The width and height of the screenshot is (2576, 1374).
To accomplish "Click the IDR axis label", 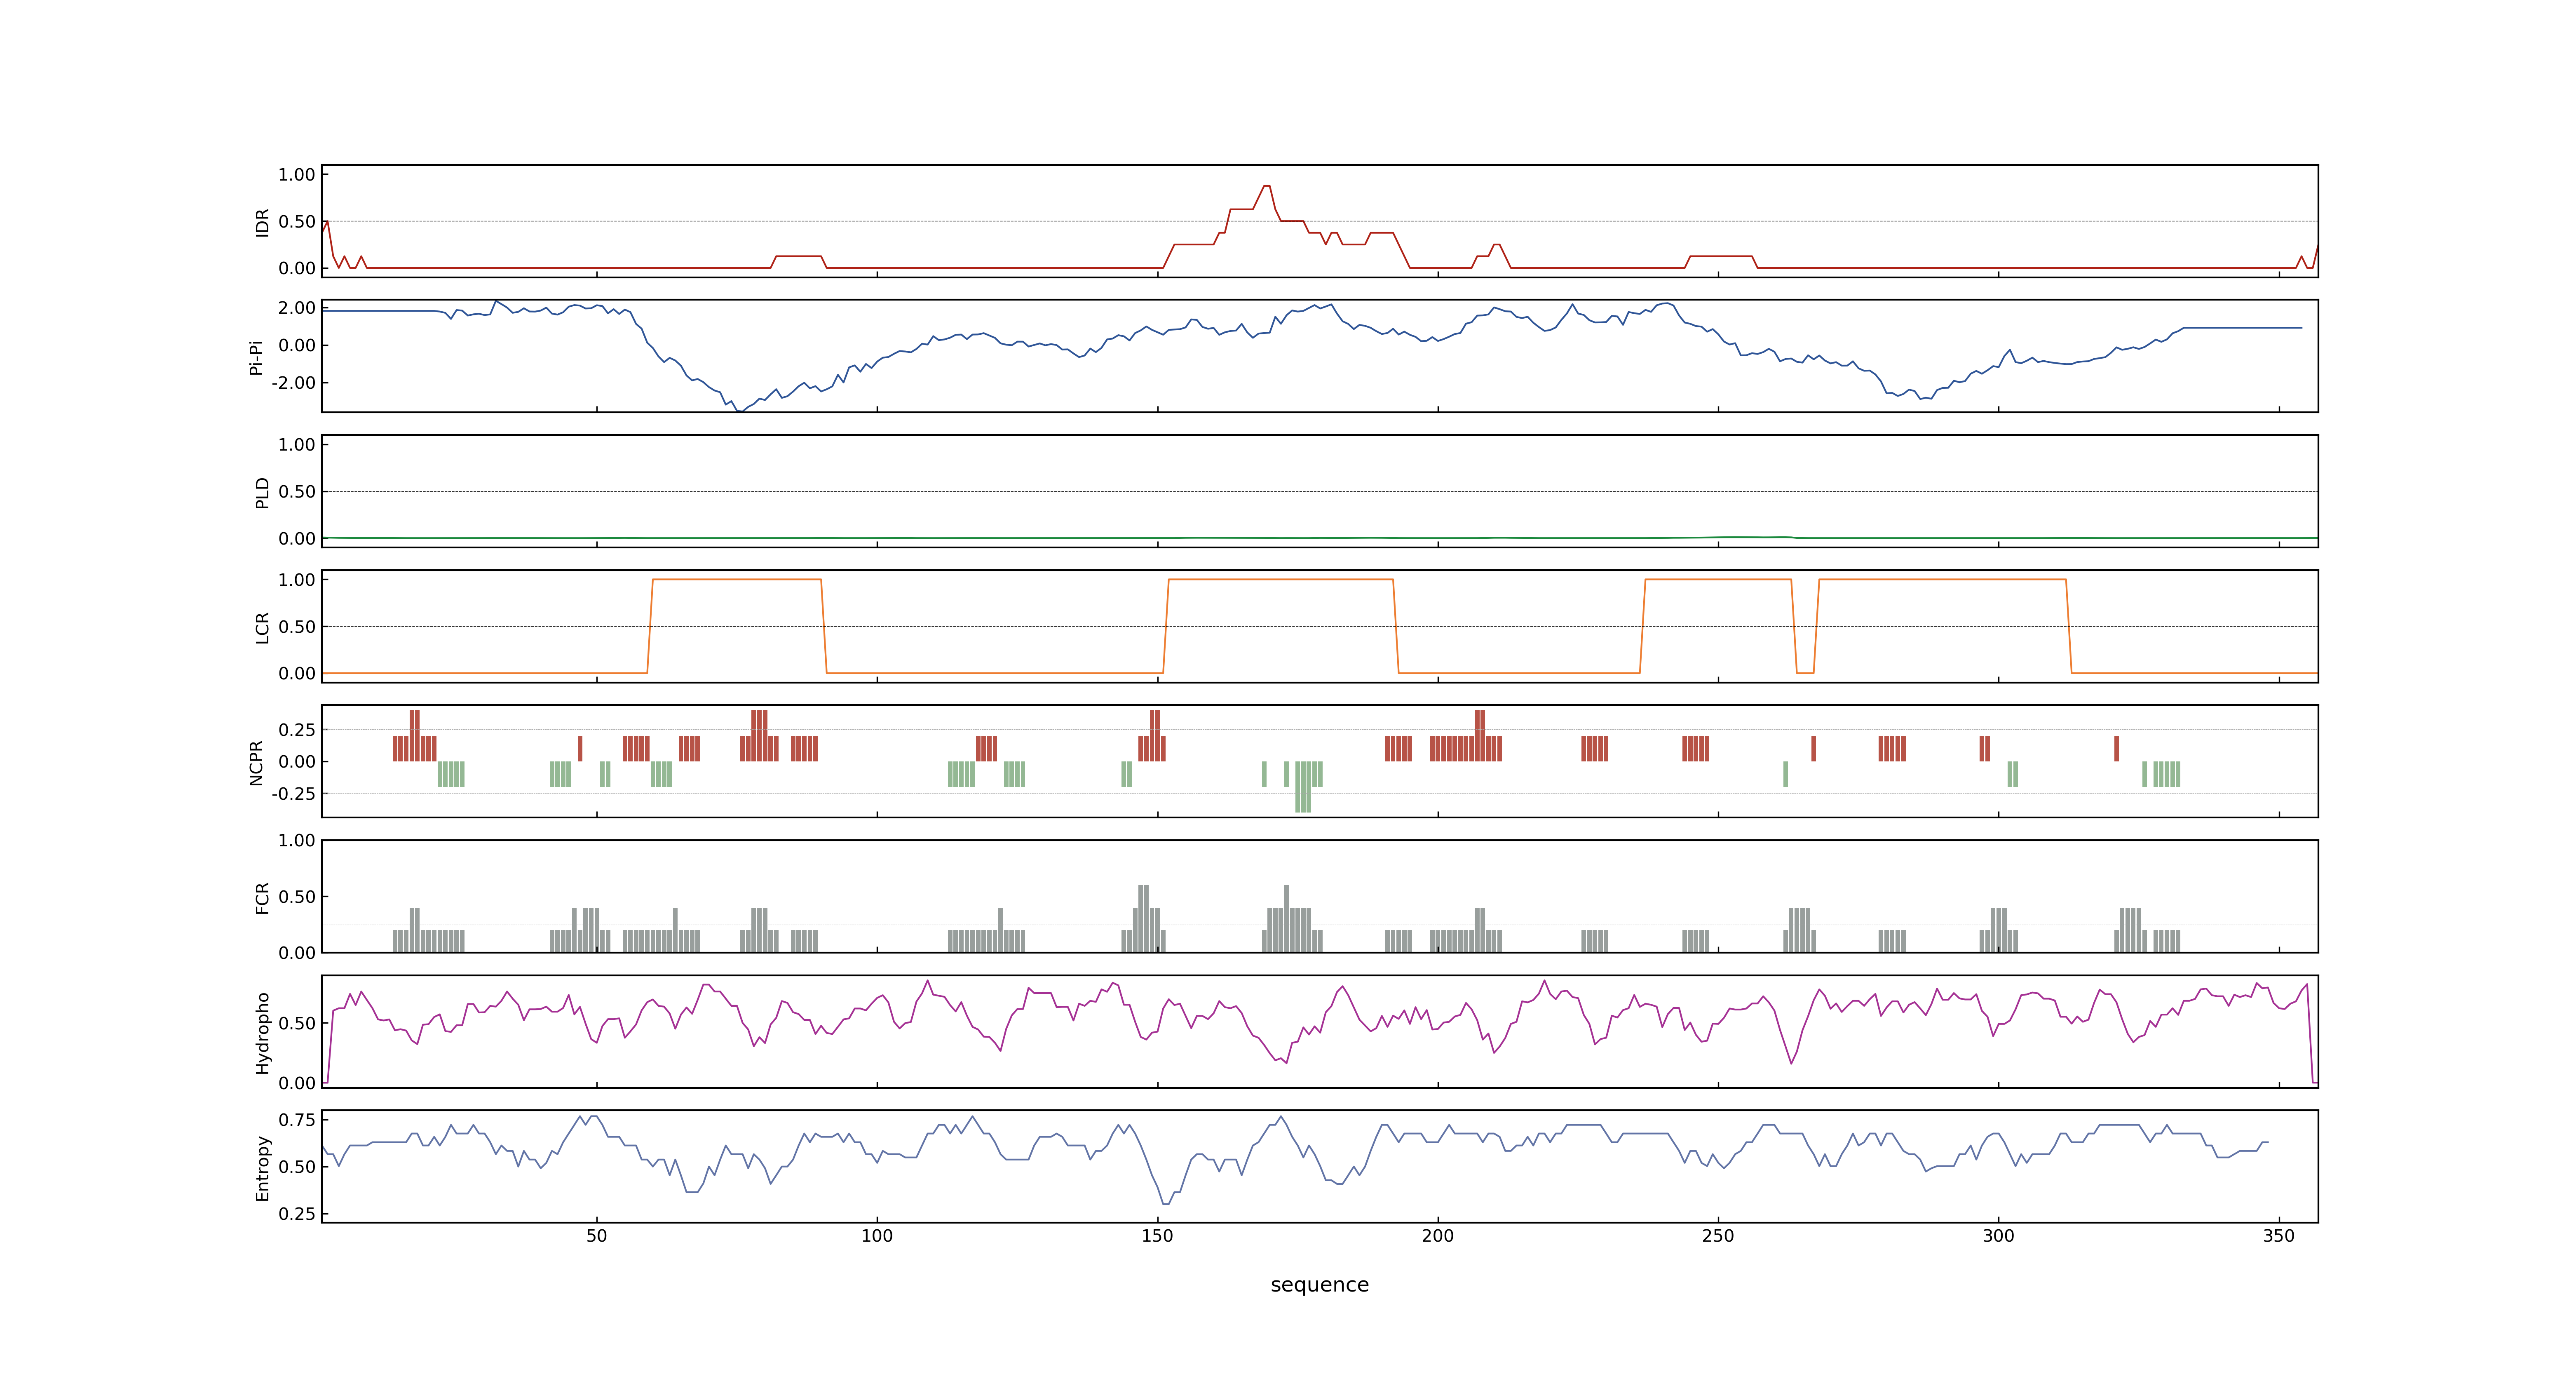I will coord(263,222).
